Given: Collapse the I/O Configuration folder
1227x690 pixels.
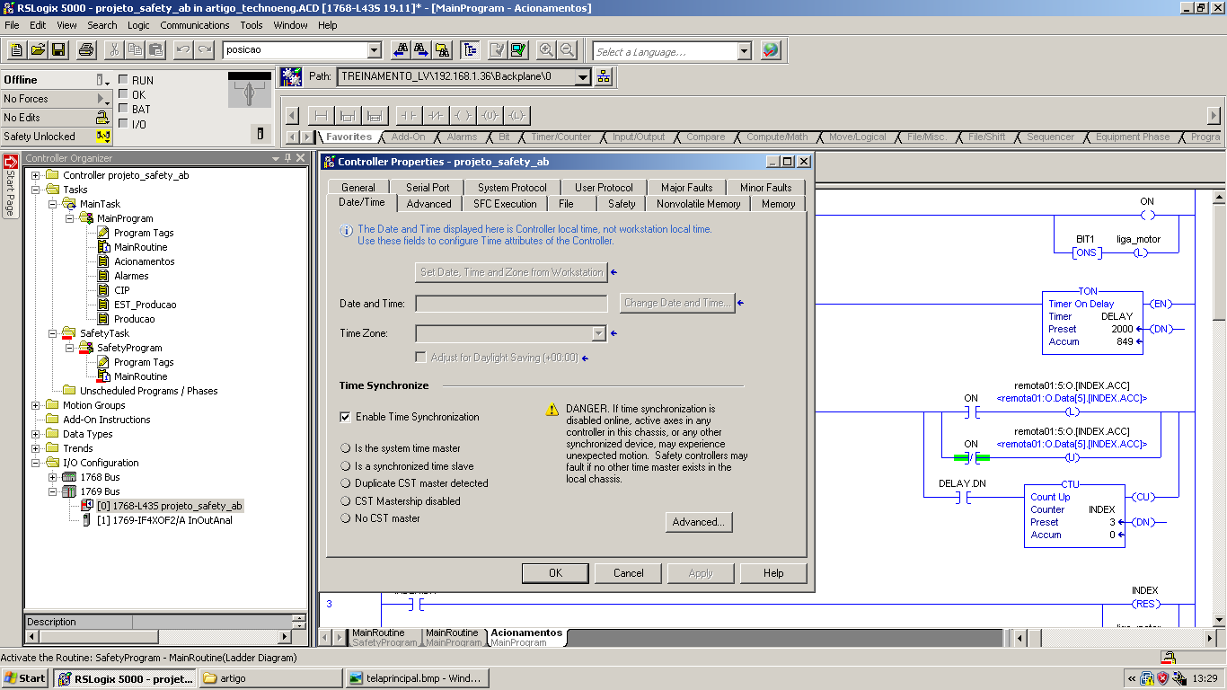Looking at the screenshot, I should [36, 463].
